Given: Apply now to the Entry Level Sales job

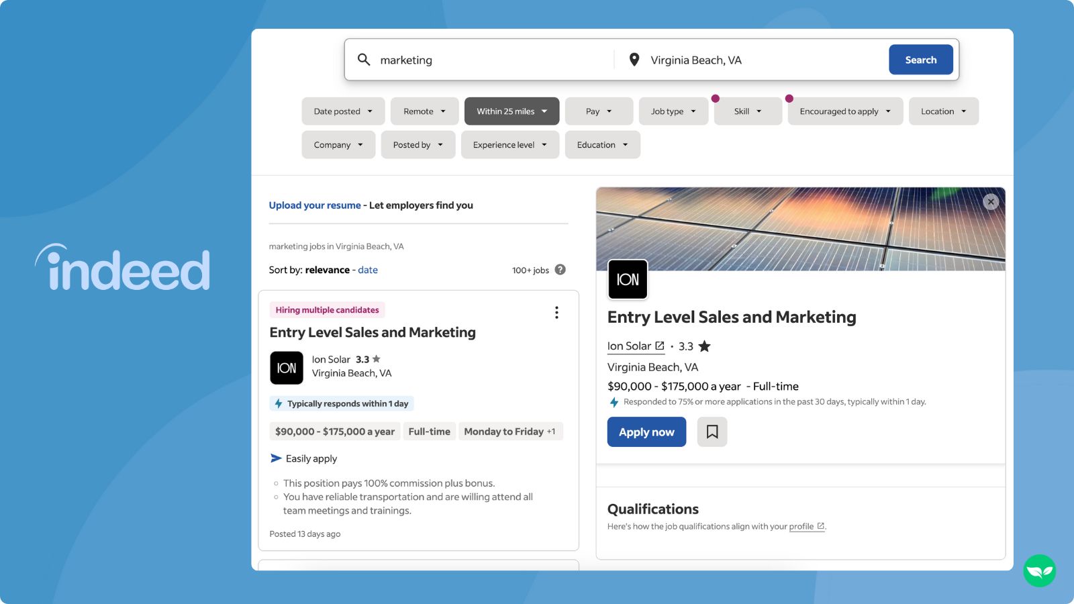Looking at the screenshot, I should (646, 432).
